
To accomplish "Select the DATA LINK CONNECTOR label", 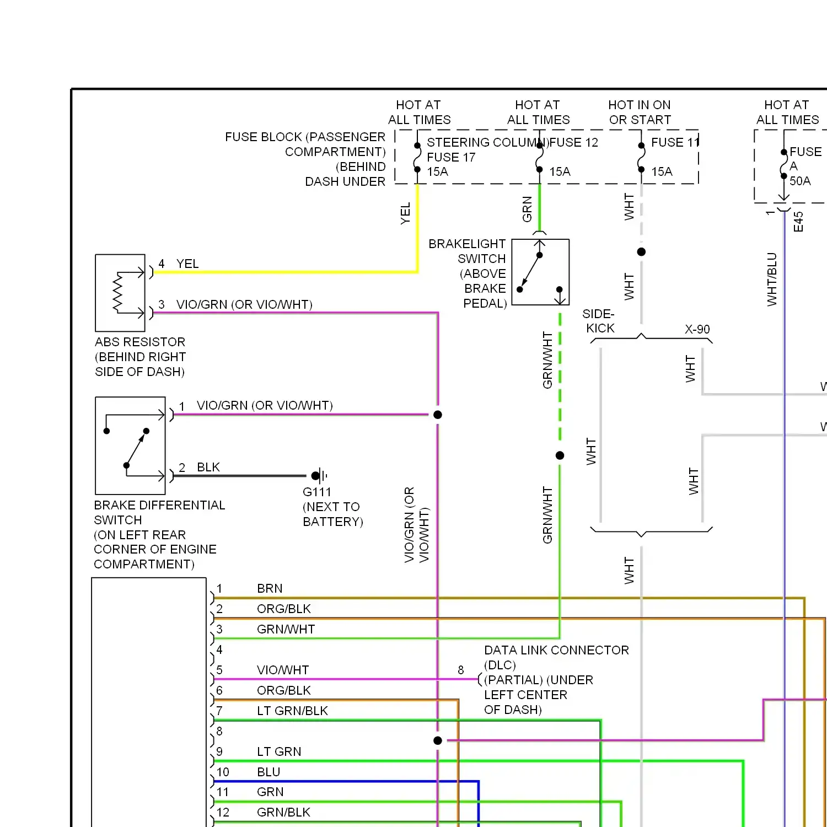I will [556, 680].
